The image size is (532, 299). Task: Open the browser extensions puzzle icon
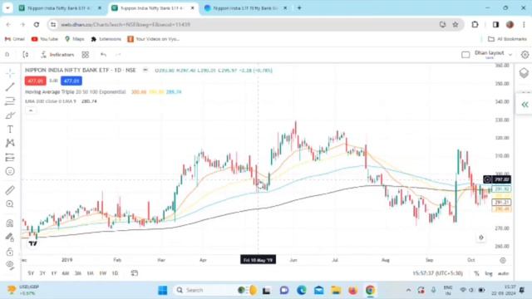point(475,24)
